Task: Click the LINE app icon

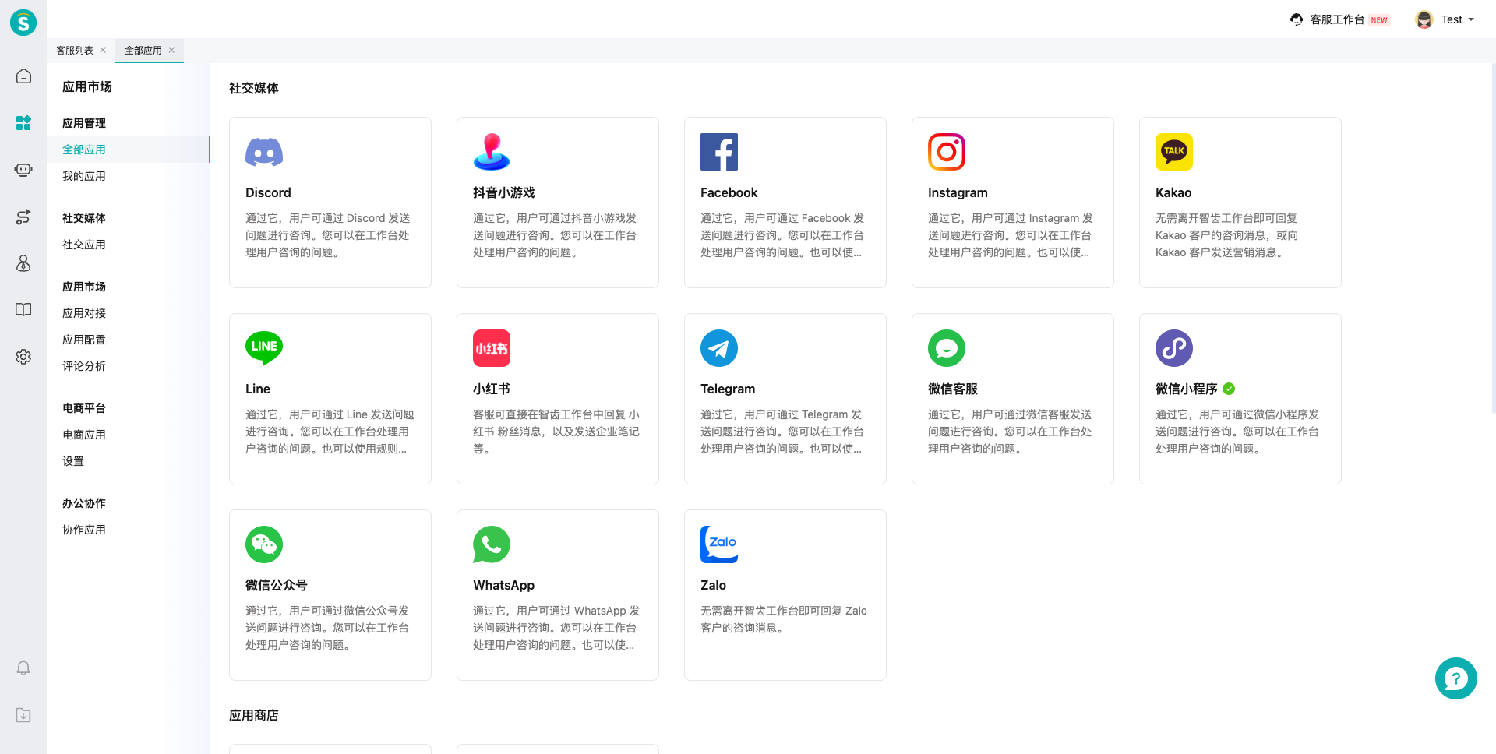Action: (x=264, y=348)
